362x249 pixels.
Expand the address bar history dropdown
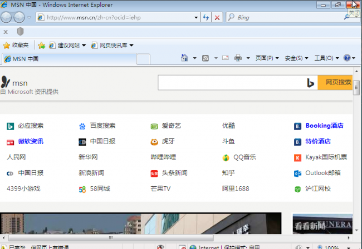(x=196, y=17)
